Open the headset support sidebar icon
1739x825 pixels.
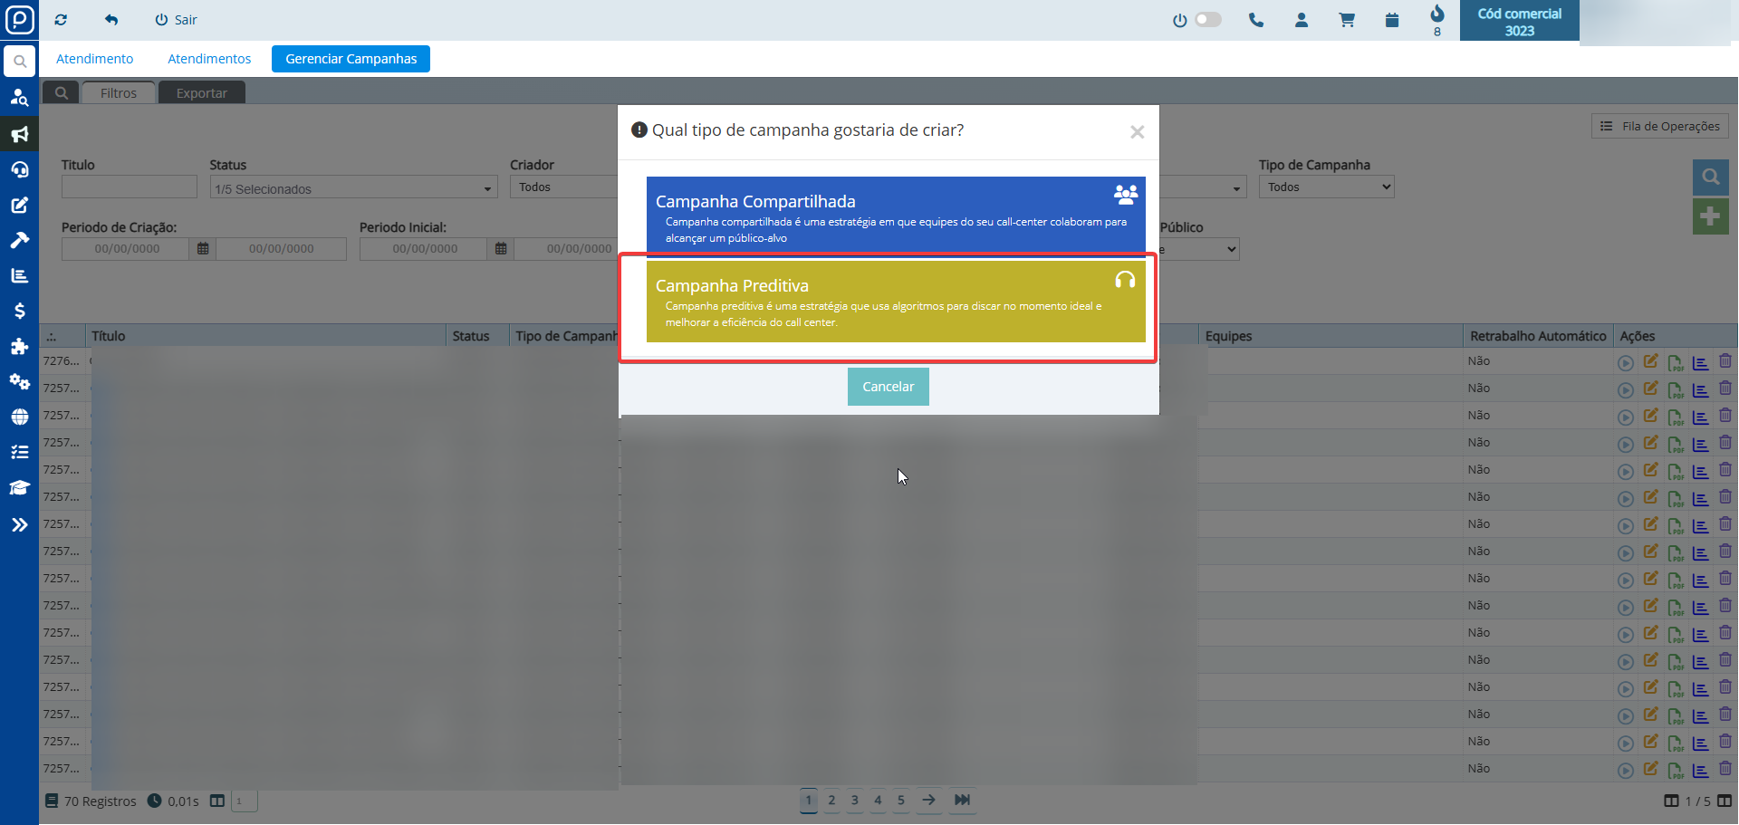point(19,170)
